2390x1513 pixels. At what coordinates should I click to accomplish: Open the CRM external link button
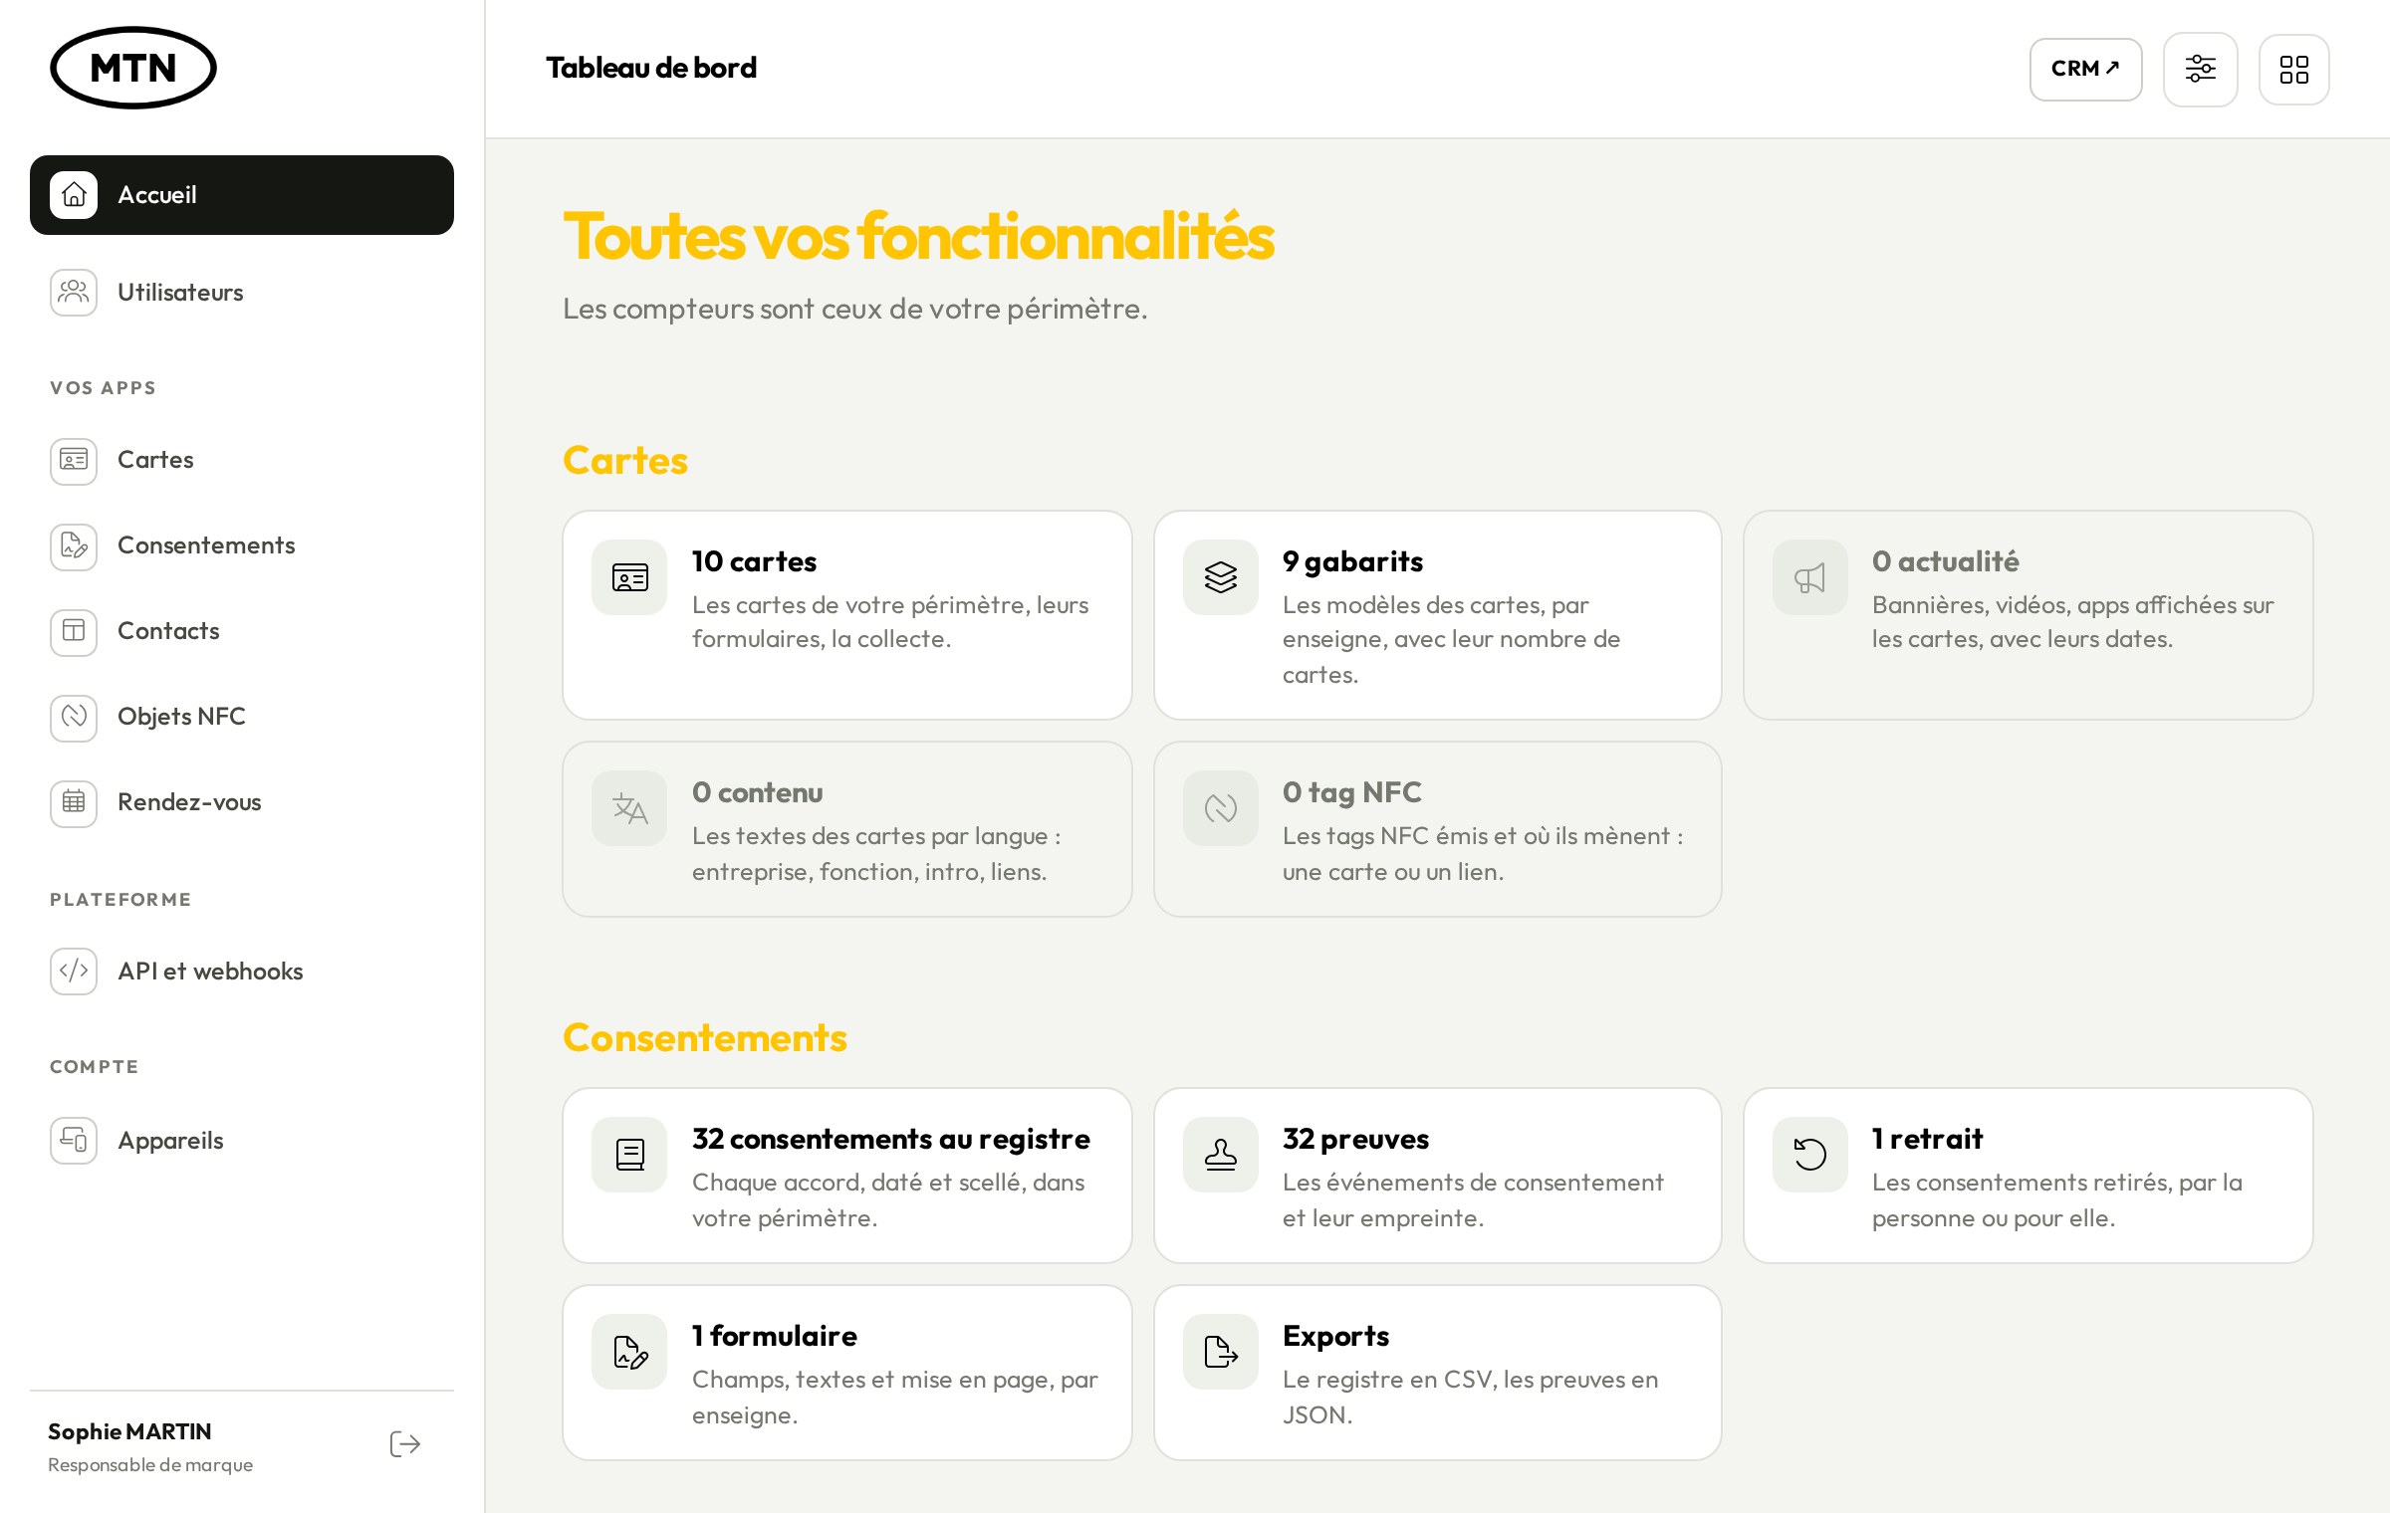coord(2086,69)
